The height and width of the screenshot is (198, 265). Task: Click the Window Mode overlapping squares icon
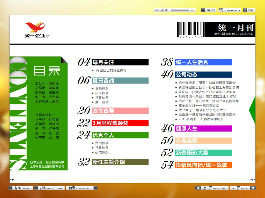click(221, 10)
